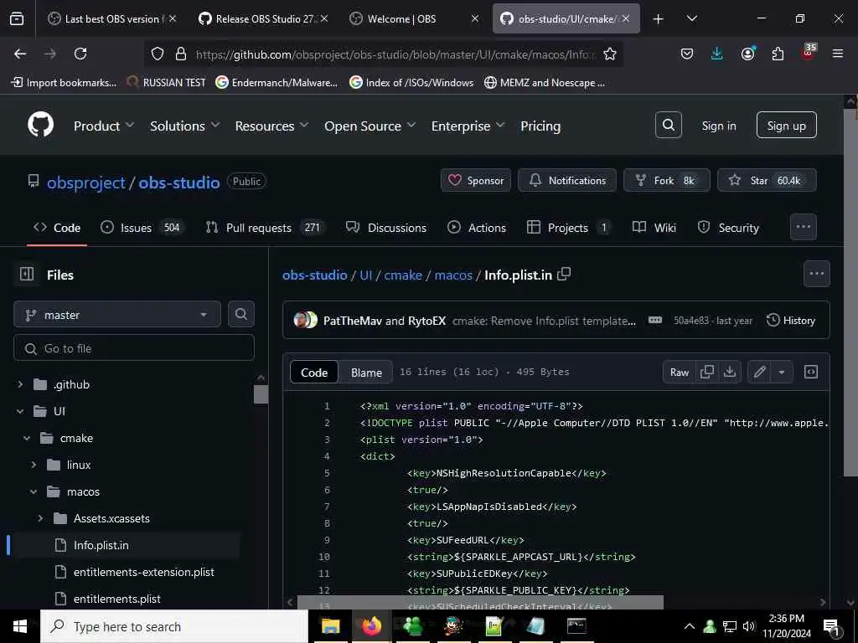The height and width of the screenshot is (643, 858).
Task: Expand the linux folder
Action: (34, 465)
